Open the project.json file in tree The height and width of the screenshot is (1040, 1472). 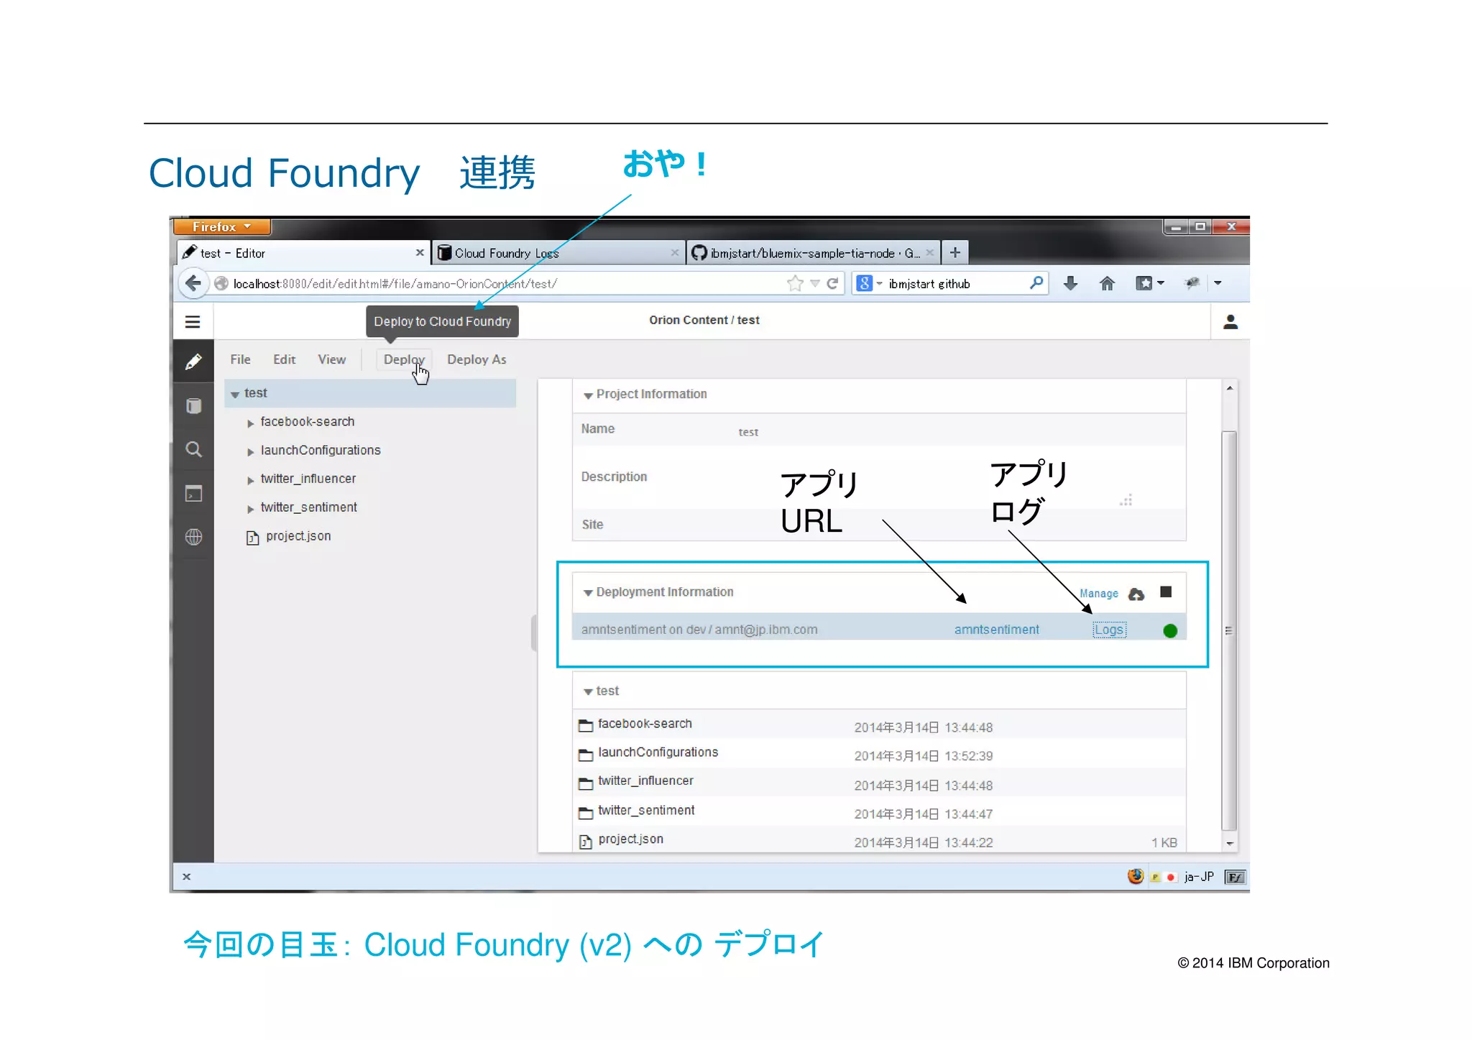tap(298, 536)
